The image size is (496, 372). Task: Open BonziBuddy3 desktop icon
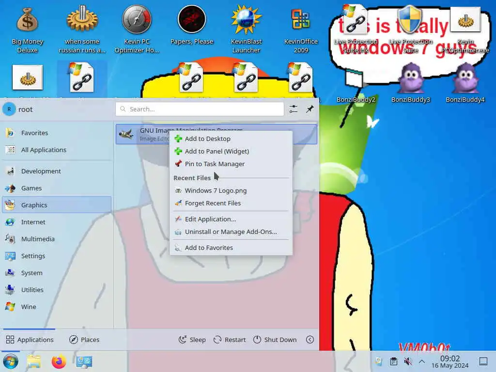(x=410, y=83)
